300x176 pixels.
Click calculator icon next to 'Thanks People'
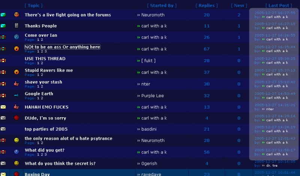tap(16, 25)
